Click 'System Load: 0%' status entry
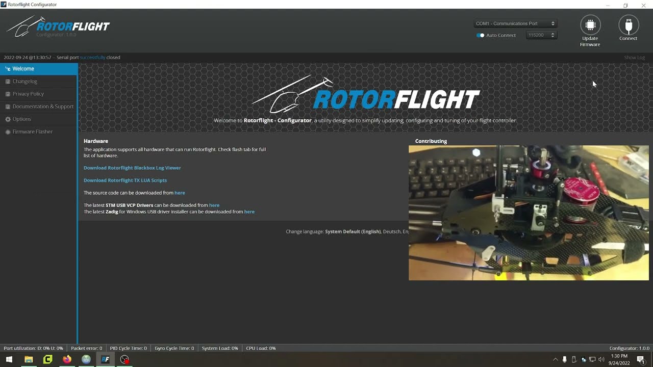Viewport: 653px width, 367px height. pyautogui.click(x=220, y=348)
